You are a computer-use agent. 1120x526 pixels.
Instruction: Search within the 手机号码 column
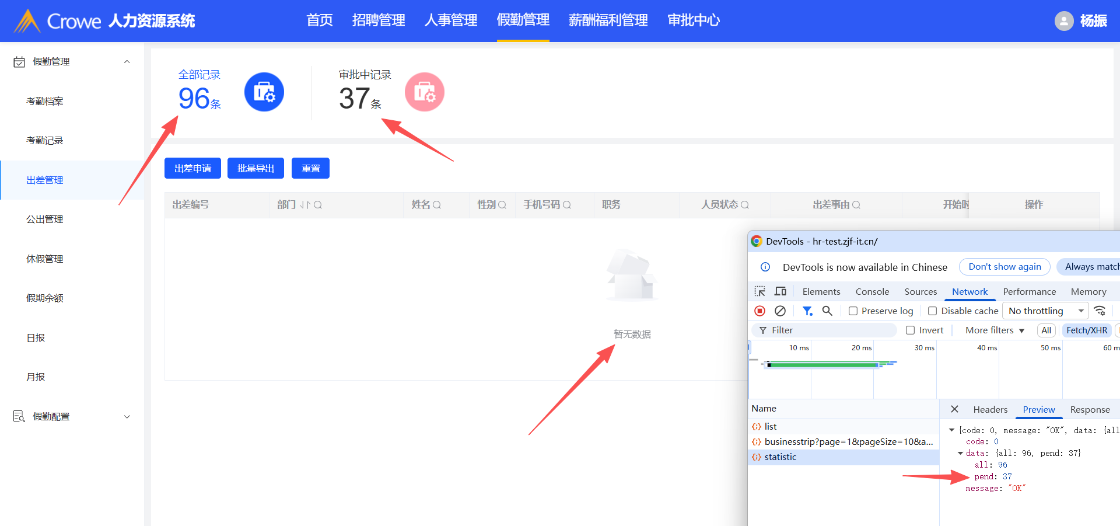coord(567,205)
